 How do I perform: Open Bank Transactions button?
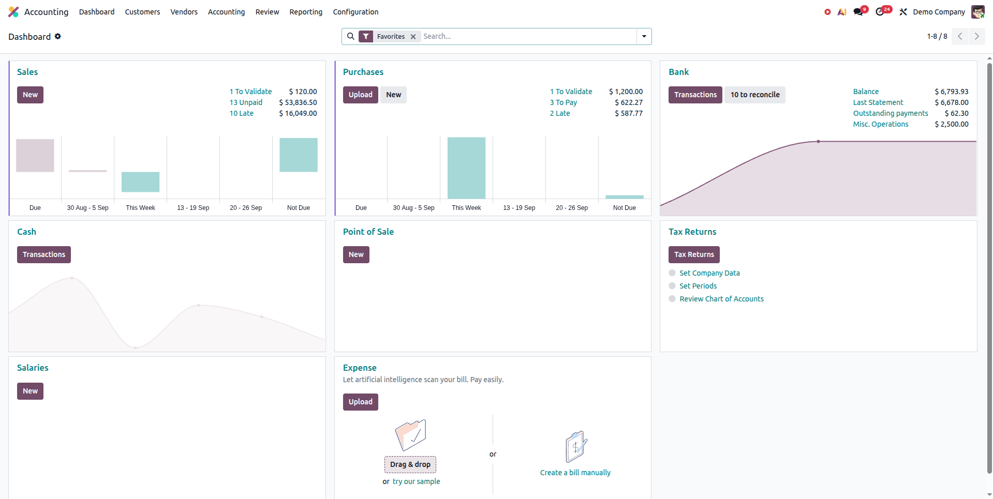tap(695, 95)
